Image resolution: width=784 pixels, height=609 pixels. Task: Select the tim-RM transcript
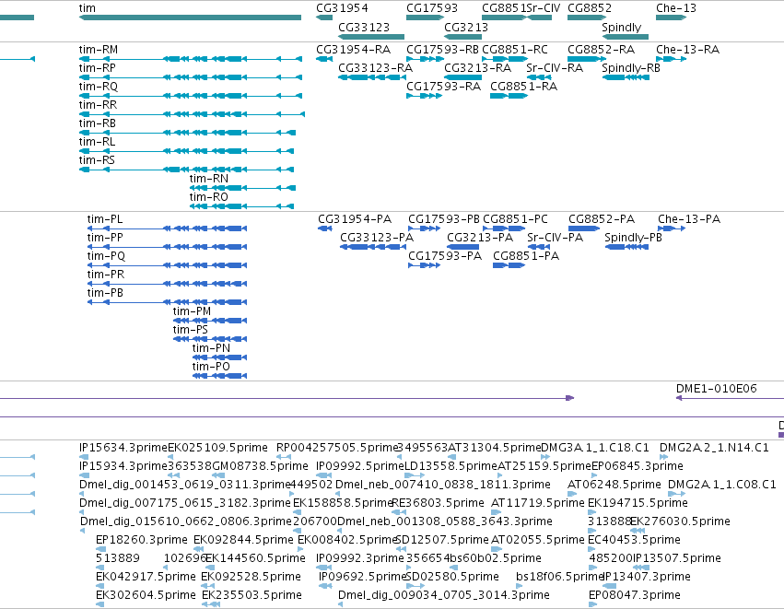pos(191,59)
